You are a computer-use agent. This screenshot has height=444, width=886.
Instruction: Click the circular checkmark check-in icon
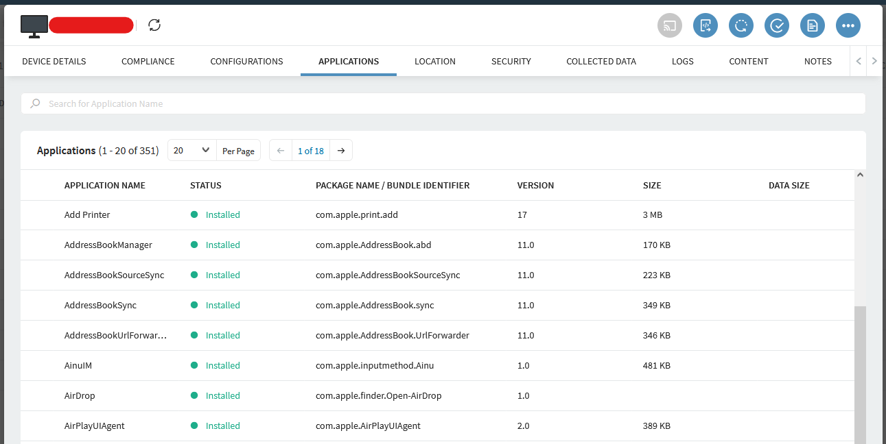pos(777,25)
